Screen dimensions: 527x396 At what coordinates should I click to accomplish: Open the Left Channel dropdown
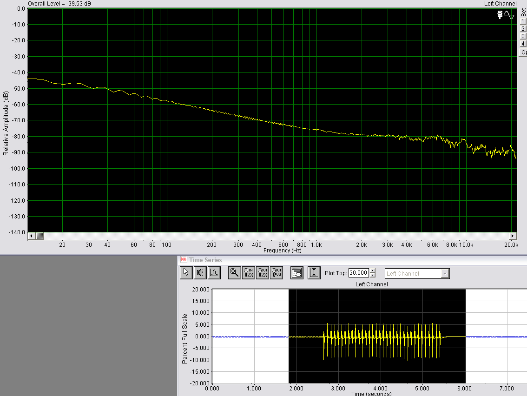(x=445, y=274)
